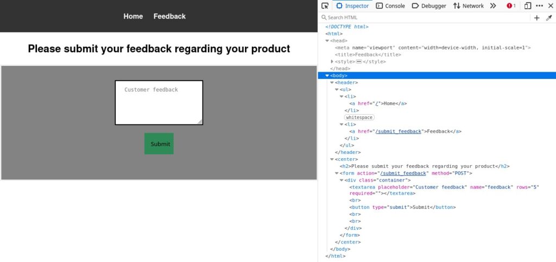Collapse the header element node
The height and width of the screenshot is (262, 556).
pyautogui.click(x=332, y=83)
